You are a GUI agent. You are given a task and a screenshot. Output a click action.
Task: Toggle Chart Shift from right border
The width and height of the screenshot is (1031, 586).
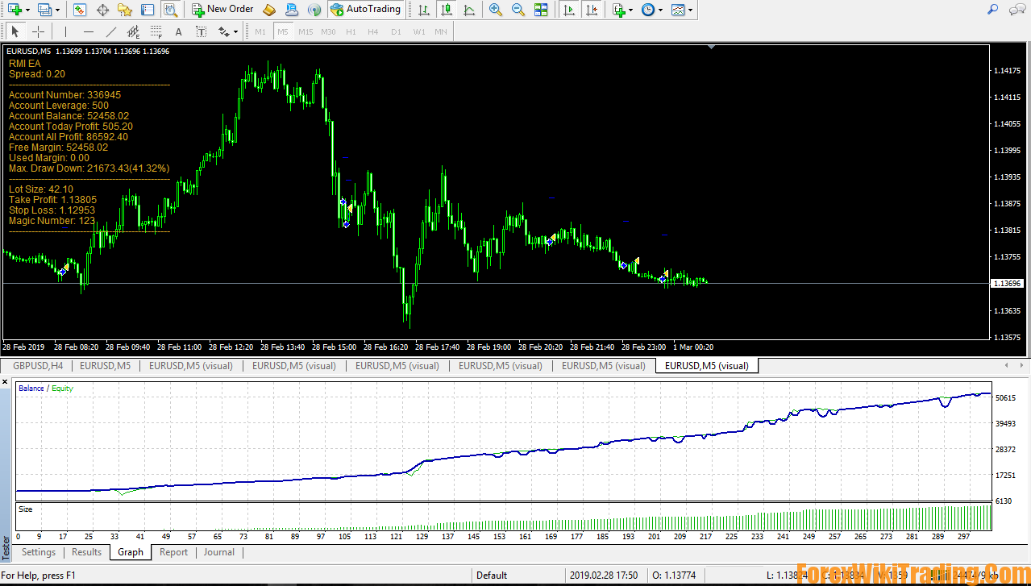(x=592, y=10)
